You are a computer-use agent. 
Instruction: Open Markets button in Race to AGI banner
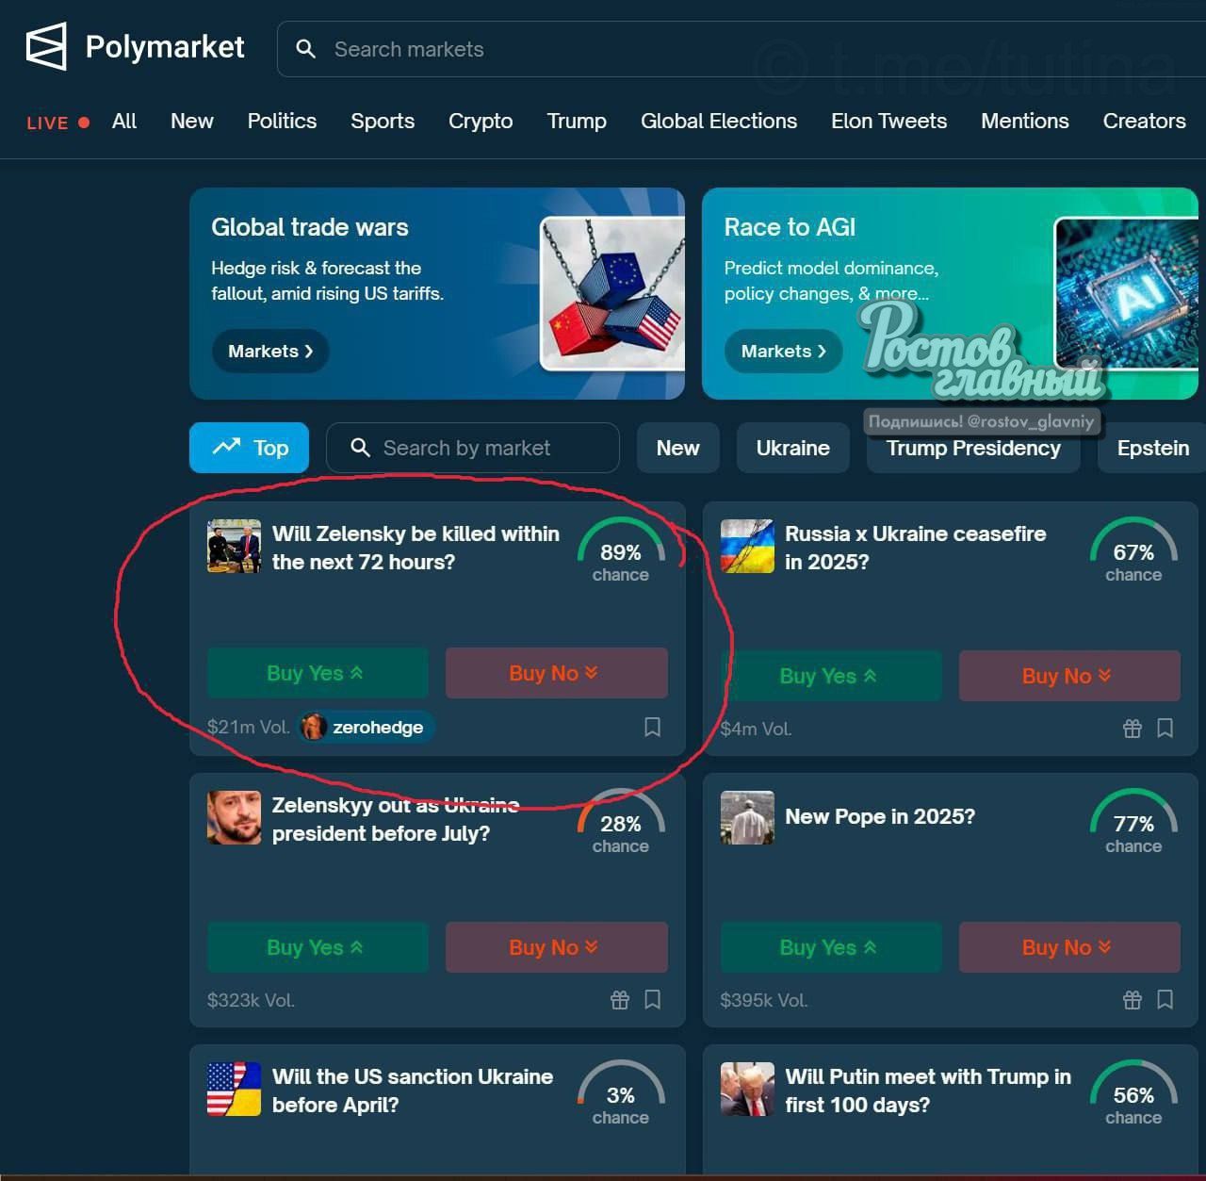point(783,352)
